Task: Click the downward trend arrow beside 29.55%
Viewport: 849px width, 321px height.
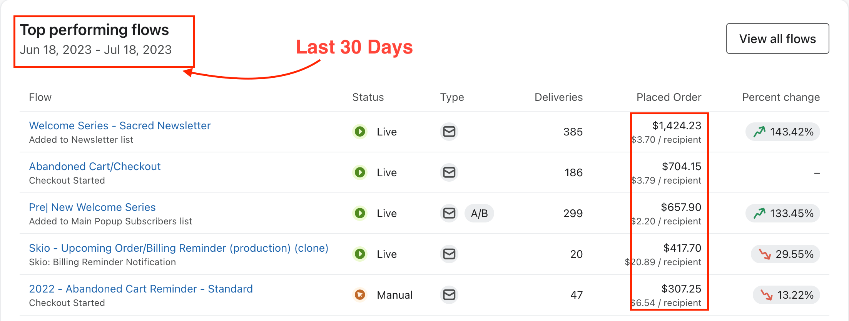Action: pos(765,254)
